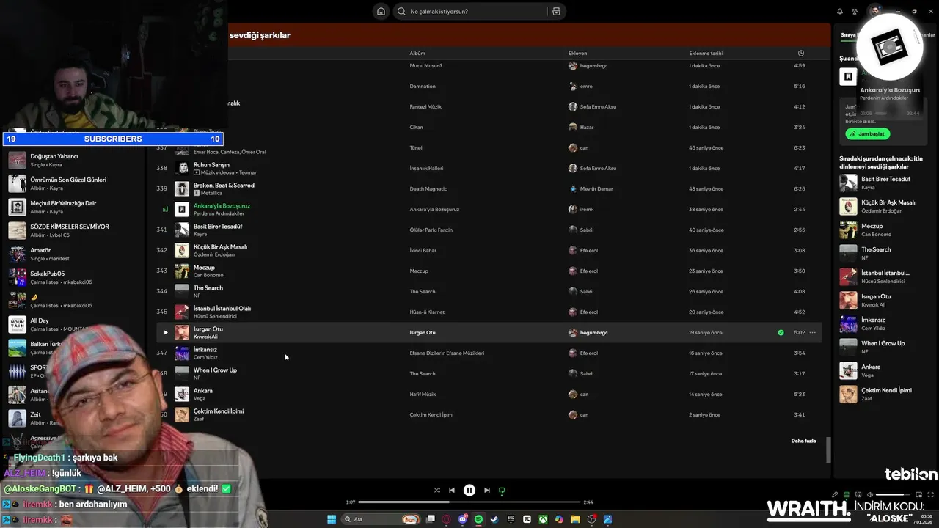The height and width of the screenshot is (528, 939).
Task: Sort by Ekleme tarihi column header
Action: pos(706,53)
